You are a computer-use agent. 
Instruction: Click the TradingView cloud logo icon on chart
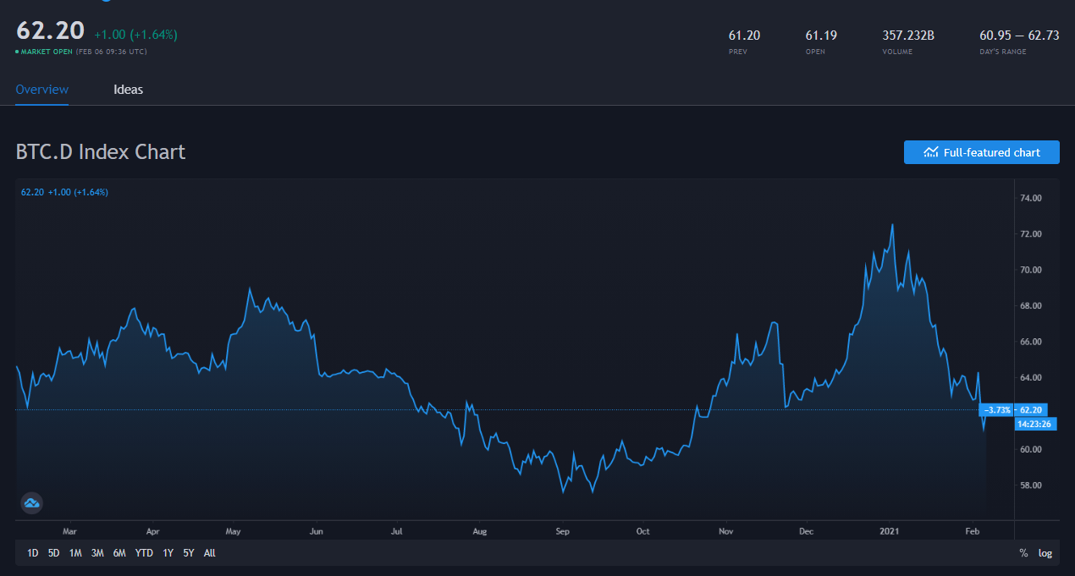click(31, 503)
